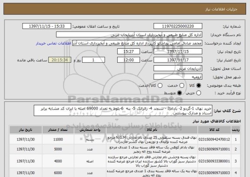Click the validity time field 12:00
The width and height of the screenshot is (250, 177).
click(128, 60)
